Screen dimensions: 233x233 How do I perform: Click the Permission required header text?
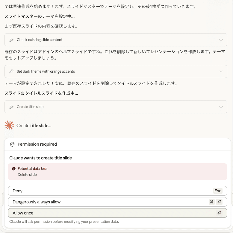(x=37, y=144)
